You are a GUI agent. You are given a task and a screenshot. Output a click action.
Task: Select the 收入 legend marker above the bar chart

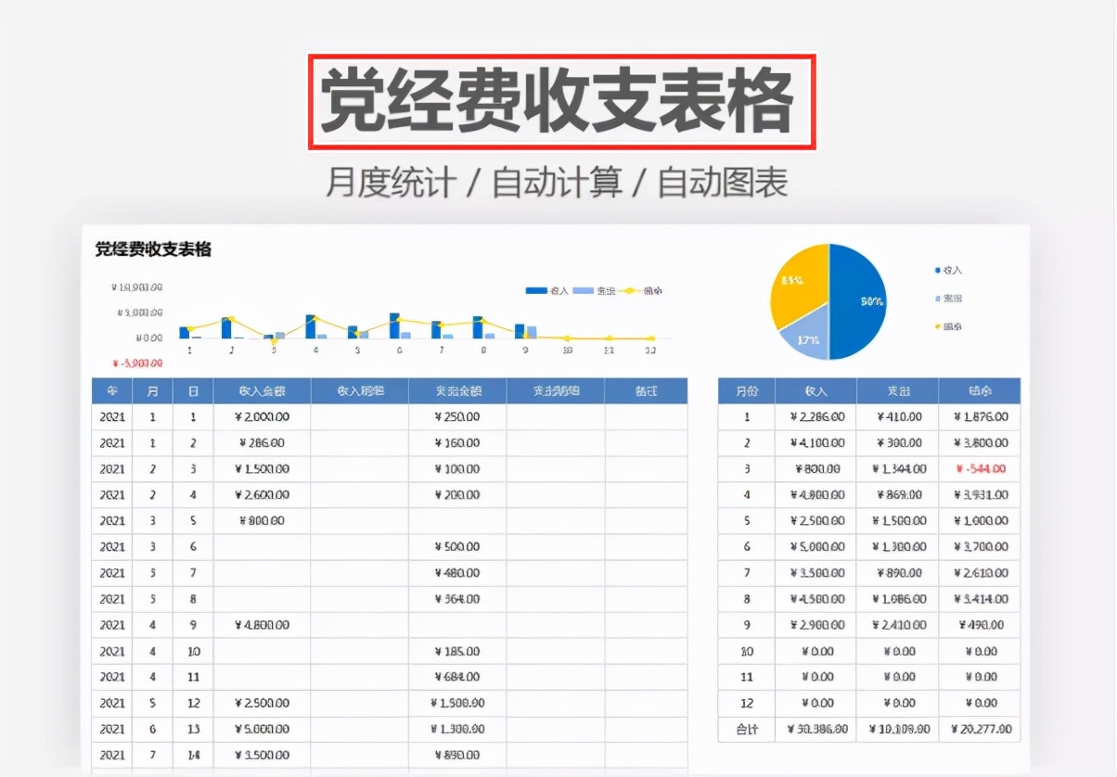536,289
